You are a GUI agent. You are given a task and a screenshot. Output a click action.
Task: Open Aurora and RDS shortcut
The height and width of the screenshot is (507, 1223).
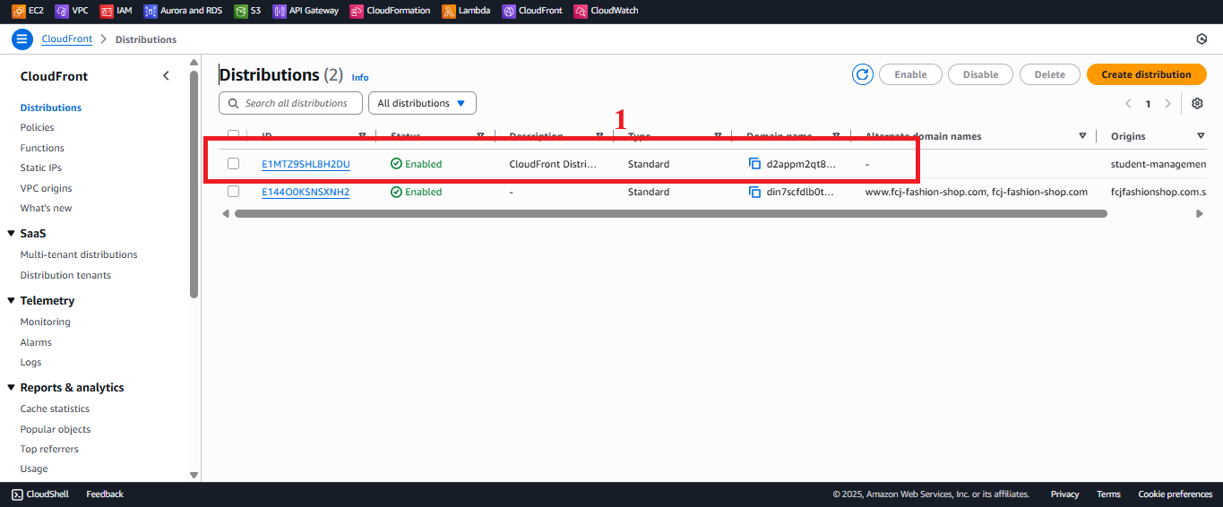coord(183,11)
